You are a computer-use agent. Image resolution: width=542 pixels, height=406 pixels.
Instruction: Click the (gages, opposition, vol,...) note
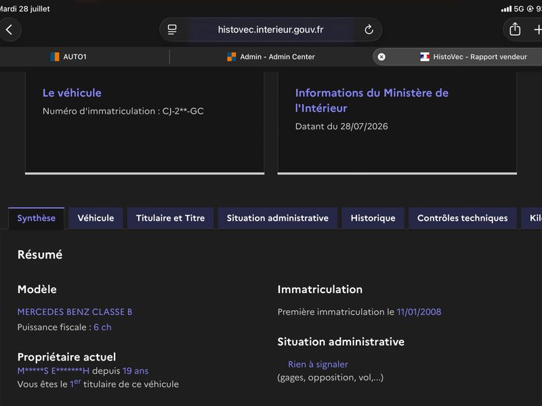(x=331, y=378)
